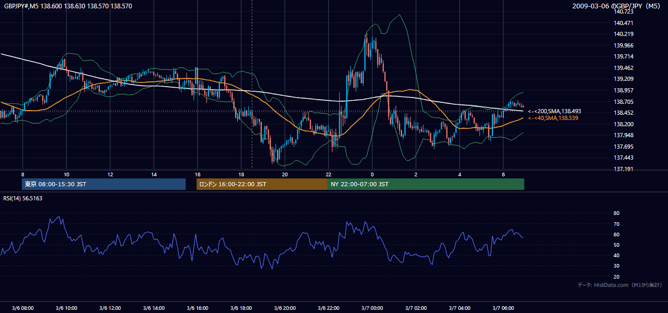Click the 40 SMA 138.339 label
The image size is (668, 313).
click(553, 118)
